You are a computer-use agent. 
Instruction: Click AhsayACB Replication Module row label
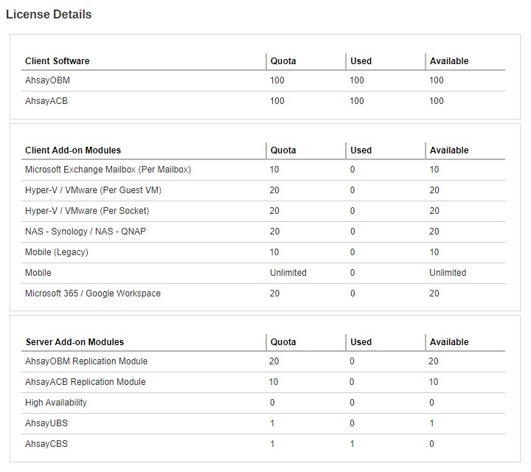click(x=86, y=382)
